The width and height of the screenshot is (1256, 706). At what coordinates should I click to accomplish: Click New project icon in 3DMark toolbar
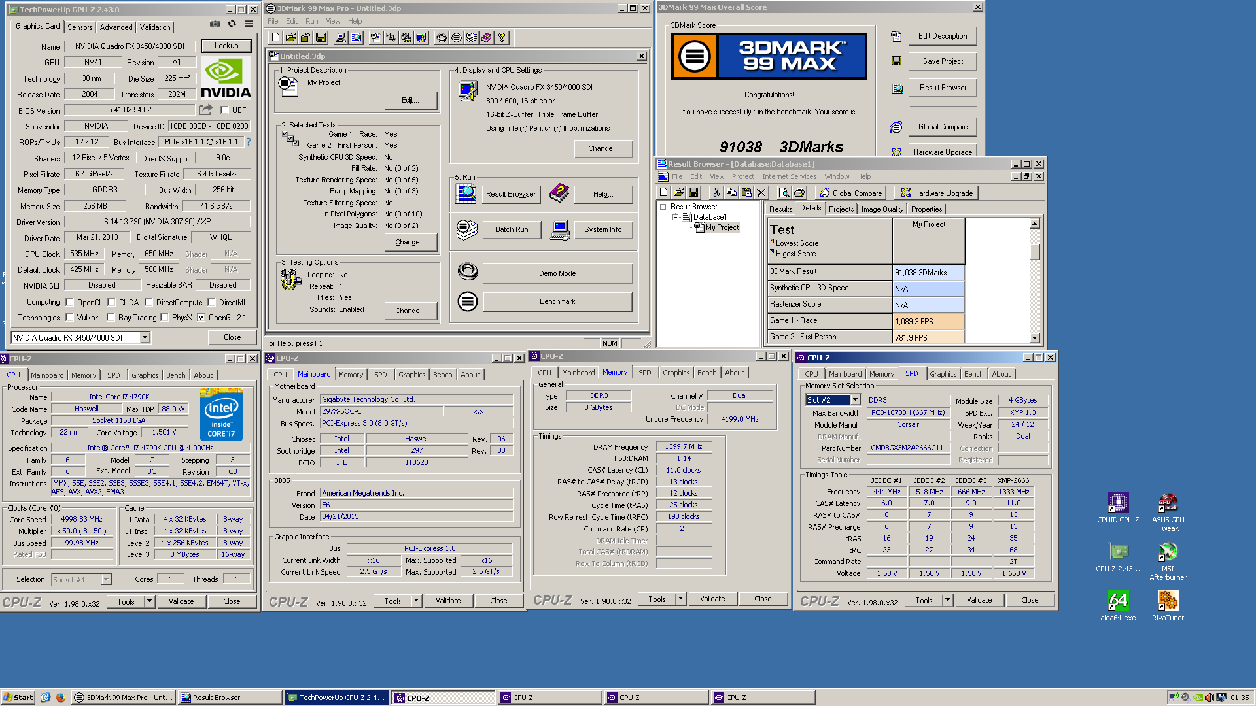coord(275,38)
